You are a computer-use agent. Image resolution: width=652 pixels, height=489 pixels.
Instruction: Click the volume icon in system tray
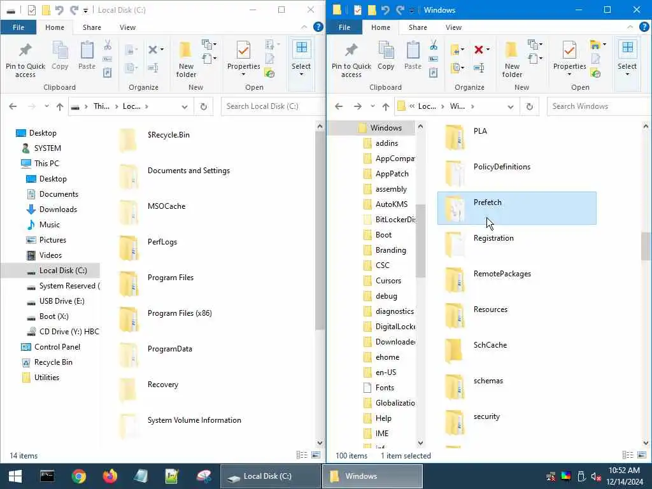(596, 476)
